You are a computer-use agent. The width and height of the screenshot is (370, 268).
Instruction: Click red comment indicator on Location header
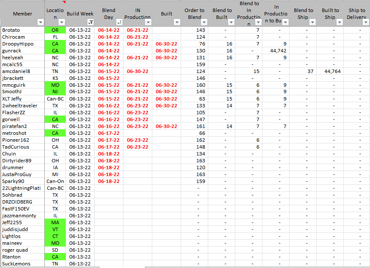(x=64, y=2)
